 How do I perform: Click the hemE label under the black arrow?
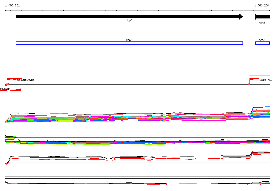click(x=262, y=23)
